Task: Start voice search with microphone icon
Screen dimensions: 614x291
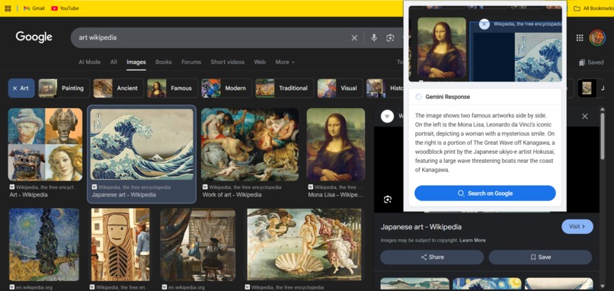Action: coord(374,37)
